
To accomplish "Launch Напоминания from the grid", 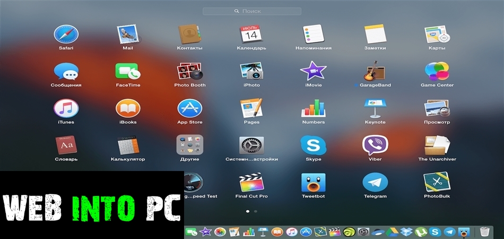I will click(314, 34).
